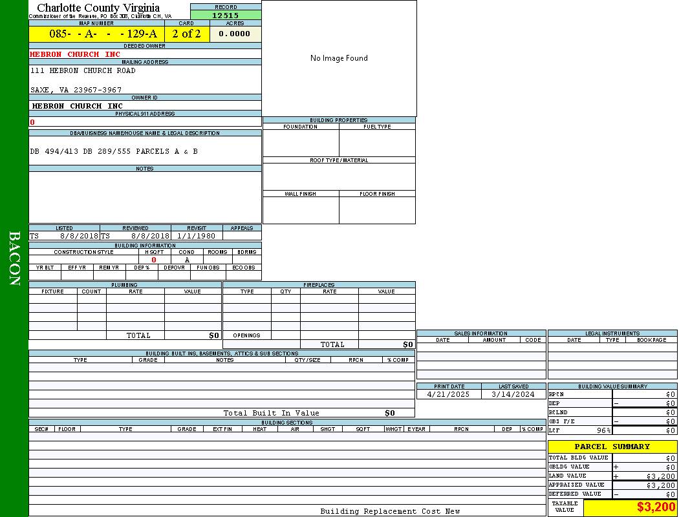Click the green BACON sidebar strip
679x517 pixels.
point(14,258)
